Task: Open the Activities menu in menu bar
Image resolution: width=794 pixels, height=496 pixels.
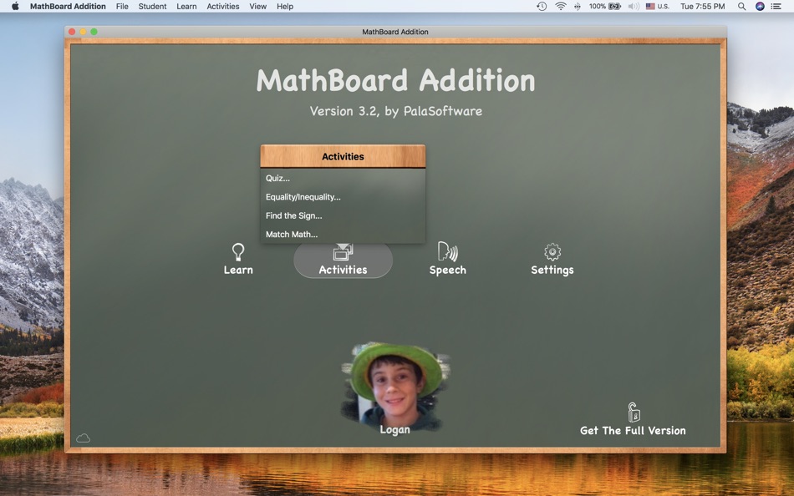Action: pyautogui.click(x=223, y=7)
